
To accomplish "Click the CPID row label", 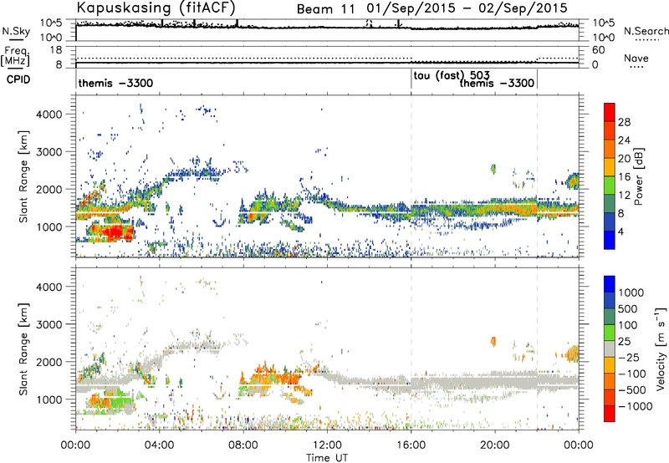I will (18, 79).
